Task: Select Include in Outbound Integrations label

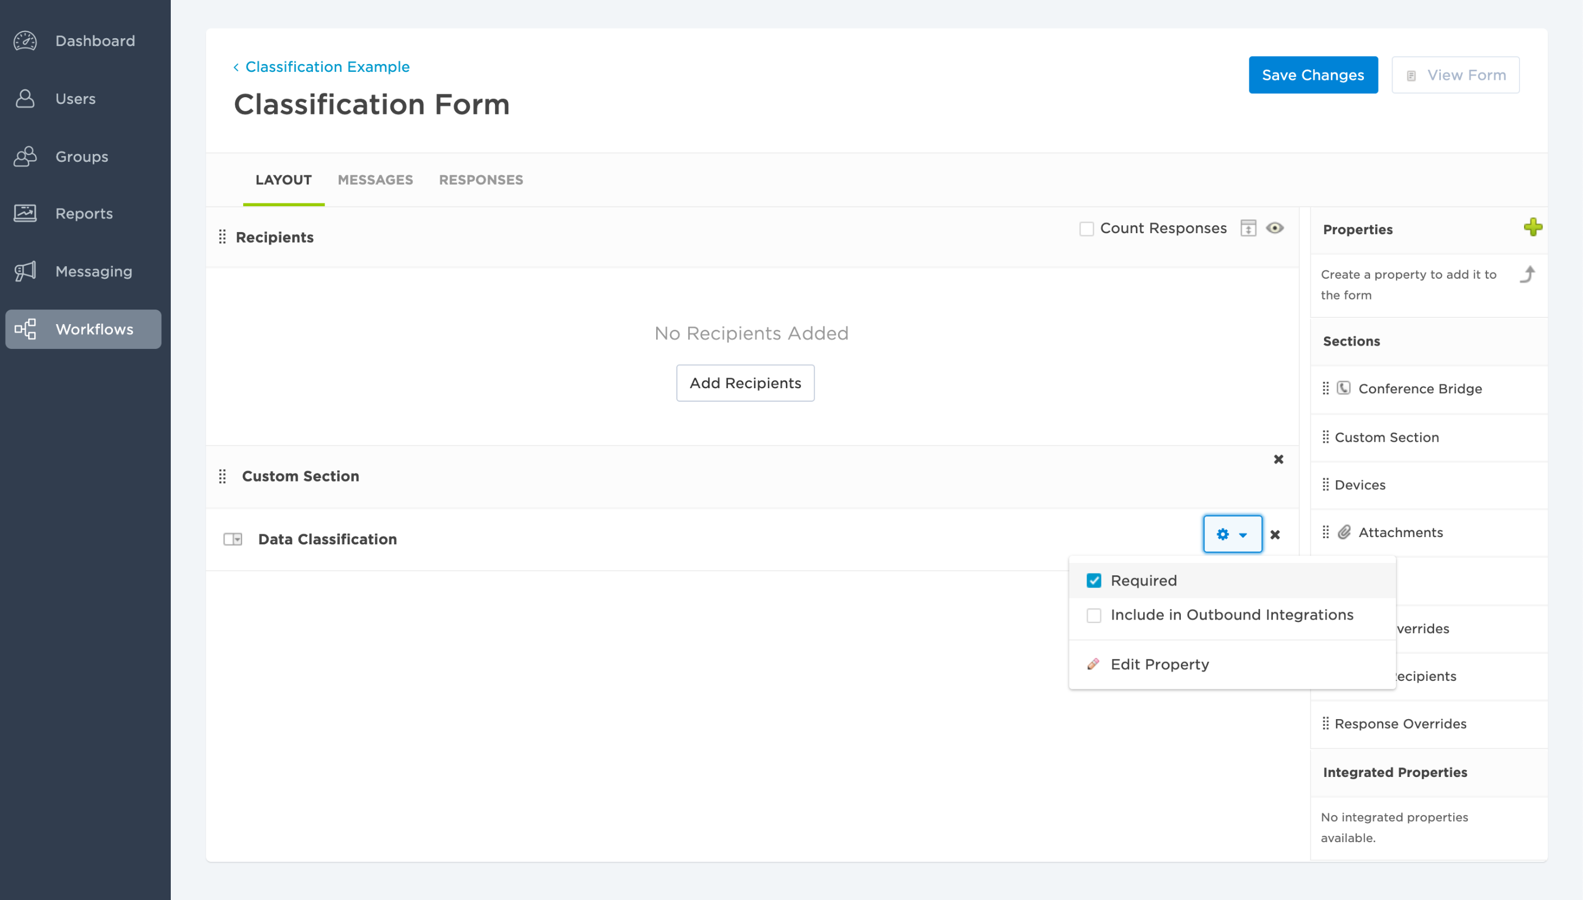Action: click(1232, 615)
